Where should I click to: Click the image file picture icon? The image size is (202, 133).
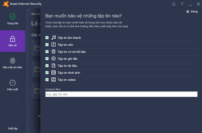54,73
